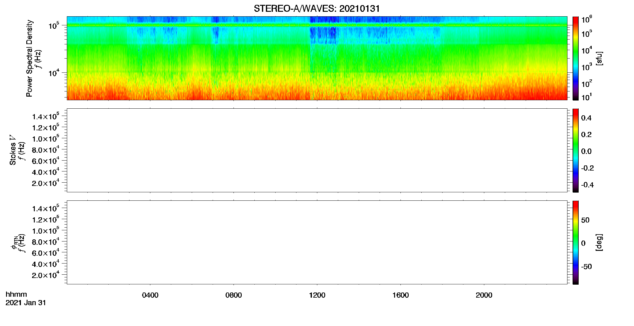The image size is (634, 326).
Task: Click the [deg] unit label
Action: point(599,242)
